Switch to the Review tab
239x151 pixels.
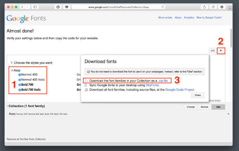[x=204, y=107]
